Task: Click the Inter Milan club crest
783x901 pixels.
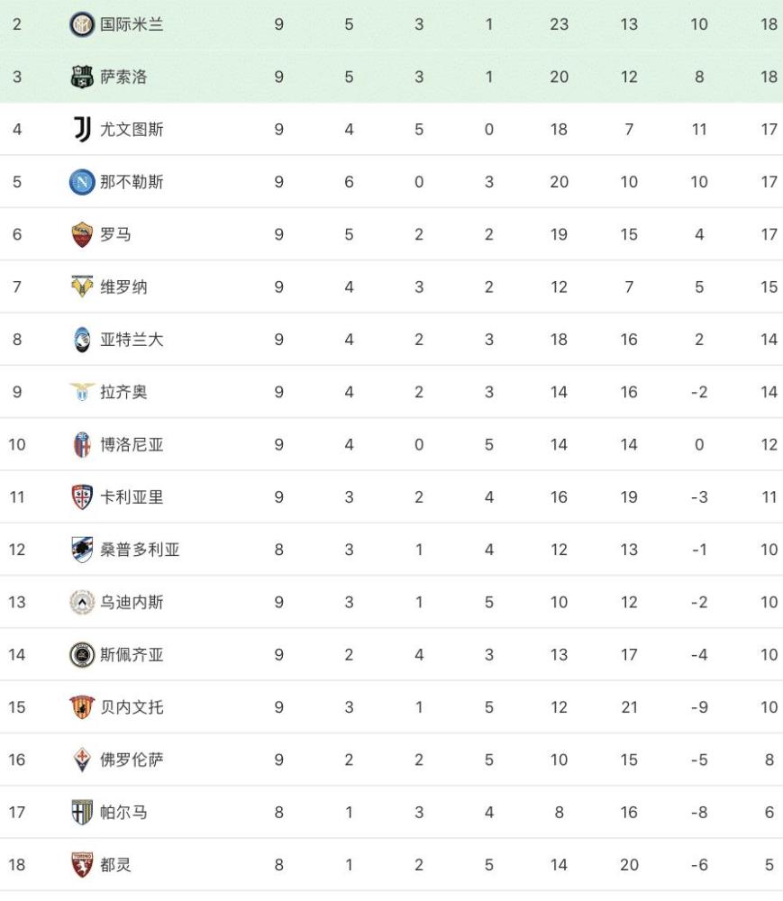Action: point(82,24)
